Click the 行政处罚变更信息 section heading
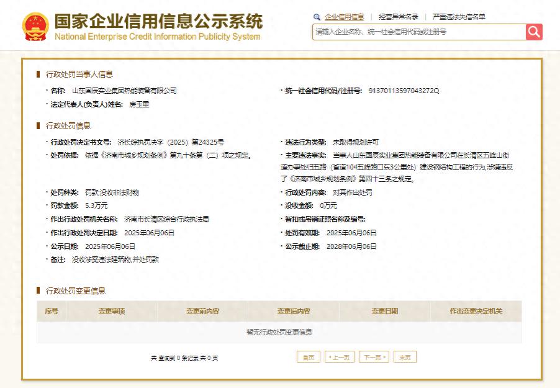The width and height of the screenshot is (560, 388). click(76, 291)
